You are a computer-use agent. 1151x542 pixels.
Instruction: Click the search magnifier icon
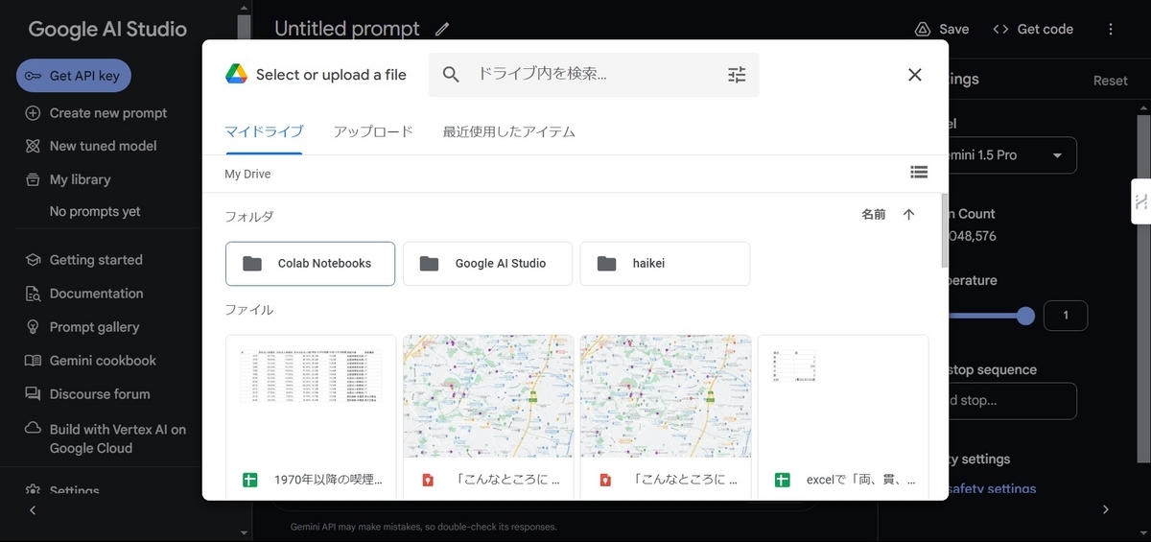451,75
